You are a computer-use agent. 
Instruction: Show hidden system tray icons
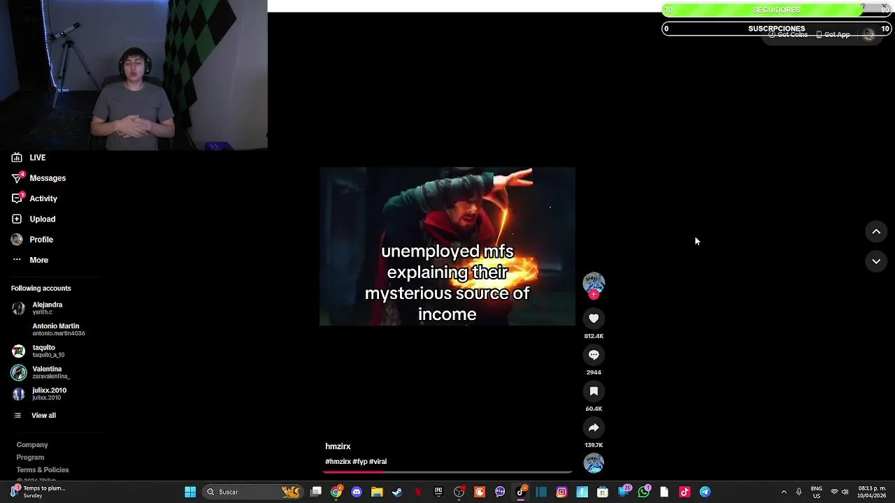click(784, 492)
